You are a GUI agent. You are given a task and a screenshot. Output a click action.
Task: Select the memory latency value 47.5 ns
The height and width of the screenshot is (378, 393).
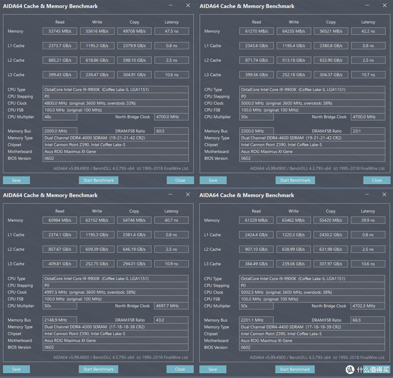tap(172, 31)
